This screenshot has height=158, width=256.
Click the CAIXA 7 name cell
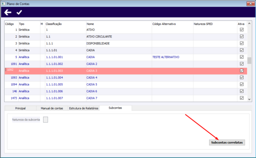click(x=92, y=98)
